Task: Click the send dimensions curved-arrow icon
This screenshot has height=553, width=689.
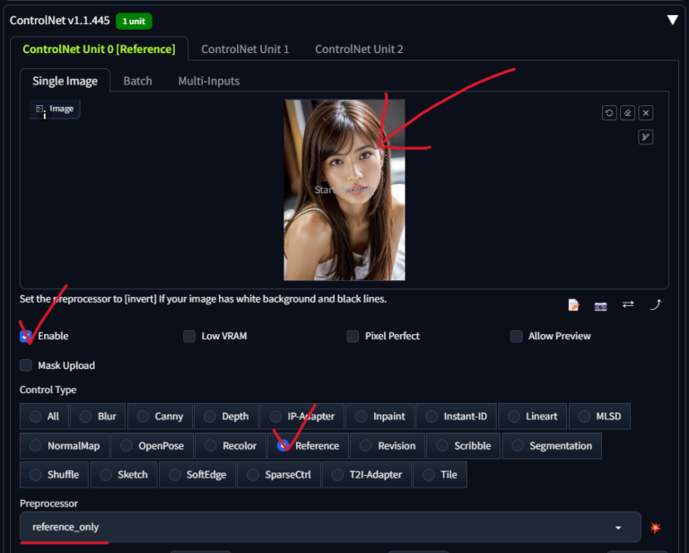Action: click(x=656, y=305)
